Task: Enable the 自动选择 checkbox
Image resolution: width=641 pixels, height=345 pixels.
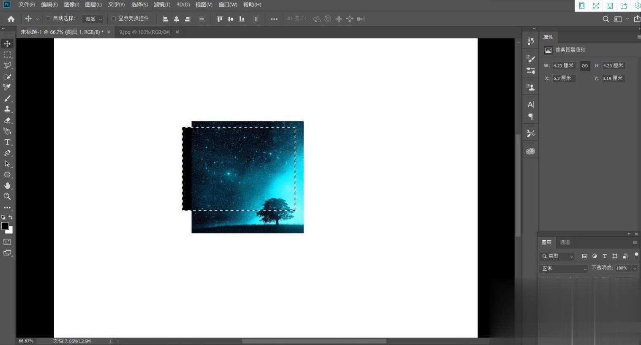Action: click(48, 19)
